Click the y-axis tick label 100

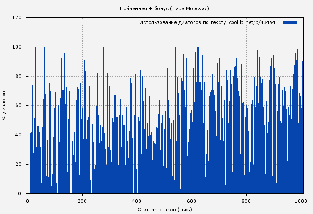click(17, 47)
